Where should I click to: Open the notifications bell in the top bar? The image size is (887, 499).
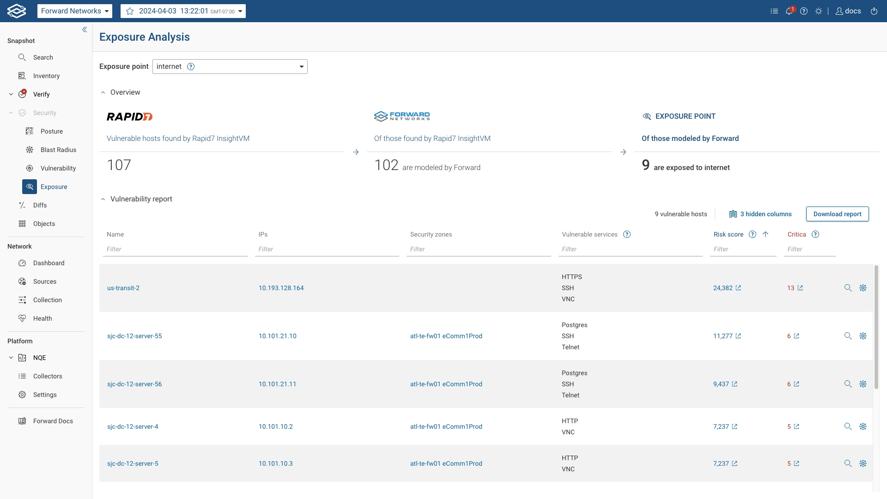coord(790,11)
